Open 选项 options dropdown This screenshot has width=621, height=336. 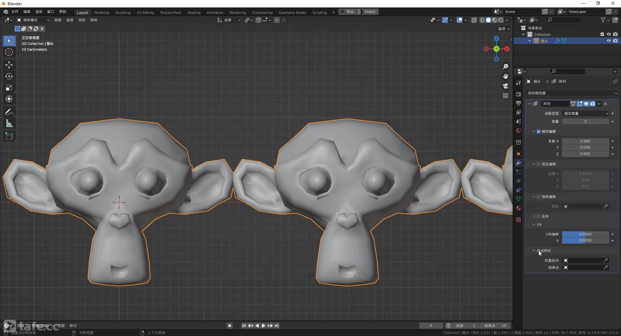[x=504, y=29]
